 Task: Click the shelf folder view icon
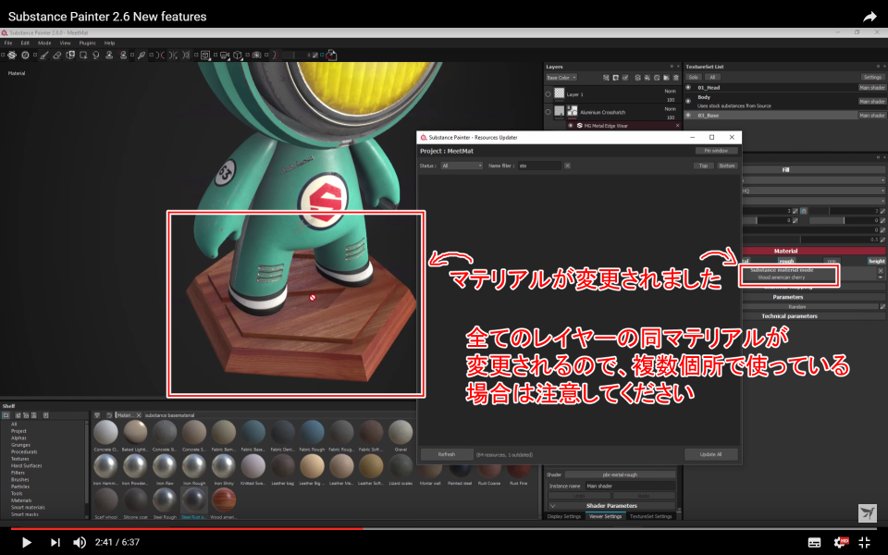(6, 415)
